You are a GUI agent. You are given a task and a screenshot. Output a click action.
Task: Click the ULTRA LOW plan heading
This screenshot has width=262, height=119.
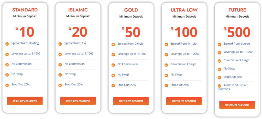tap(184, 10)
